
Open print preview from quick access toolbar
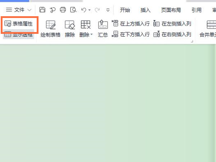[x=73, y=10]
